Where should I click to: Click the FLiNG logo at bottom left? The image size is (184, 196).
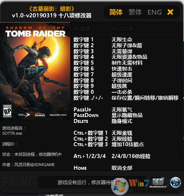pyautogui.click(x=18, y=183)
